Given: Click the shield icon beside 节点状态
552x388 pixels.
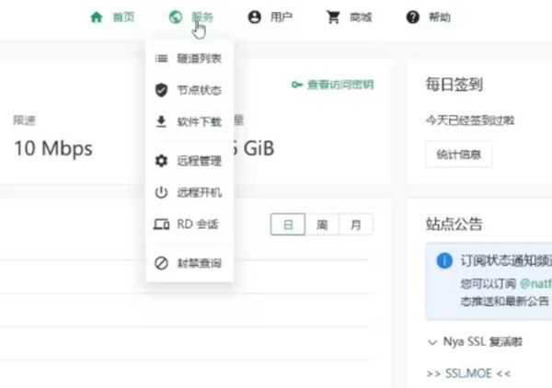Looking at the screenshot, I should (x=161, y=90).
